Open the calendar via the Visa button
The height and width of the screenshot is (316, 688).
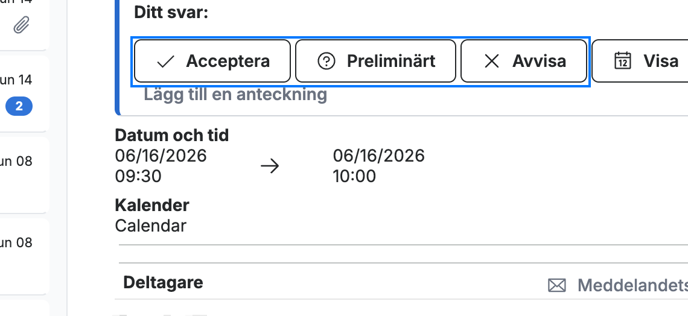[640, 61]
